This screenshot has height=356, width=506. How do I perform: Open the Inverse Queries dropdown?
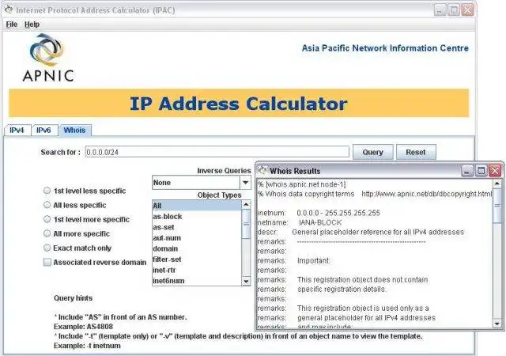click(245, 183)
